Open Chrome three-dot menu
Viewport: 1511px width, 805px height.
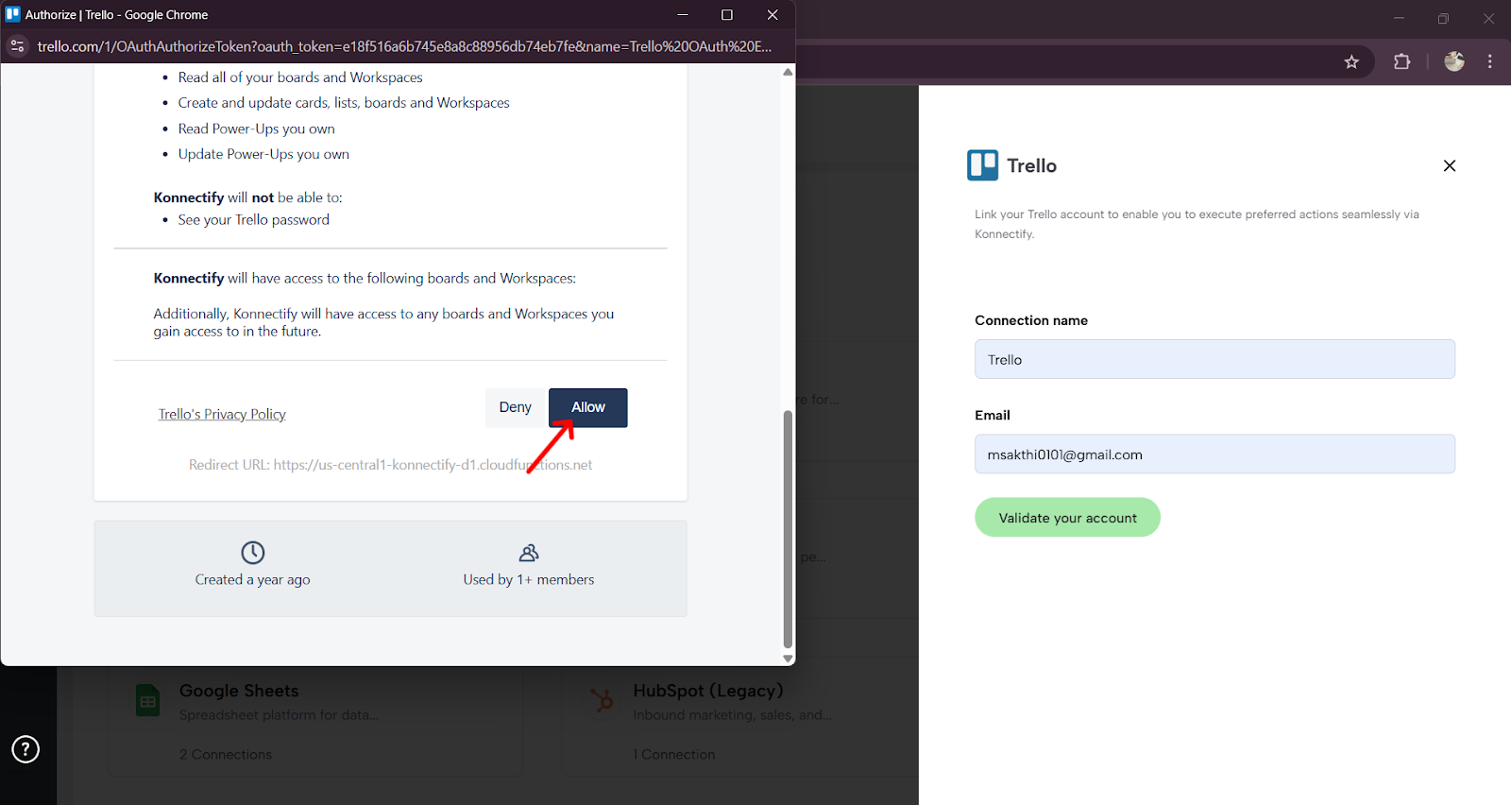1490,61
